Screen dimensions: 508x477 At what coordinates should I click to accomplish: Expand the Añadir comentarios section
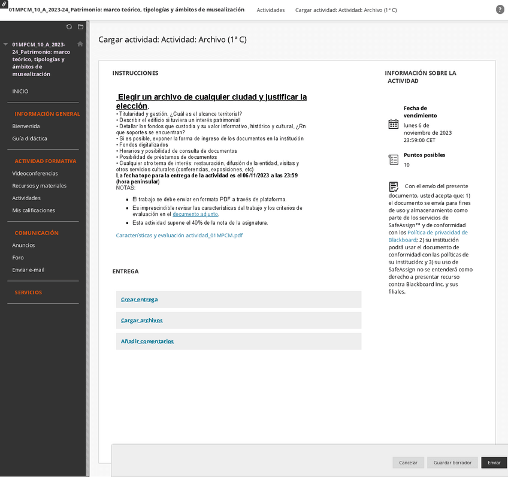click(x=147, y=342)
